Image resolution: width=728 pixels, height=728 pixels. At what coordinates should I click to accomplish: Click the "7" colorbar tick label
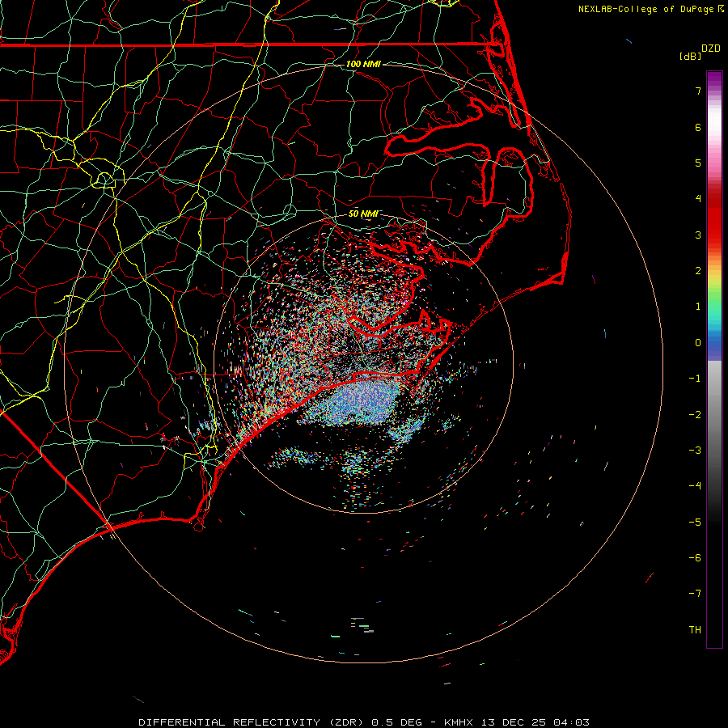pos(698,91)
